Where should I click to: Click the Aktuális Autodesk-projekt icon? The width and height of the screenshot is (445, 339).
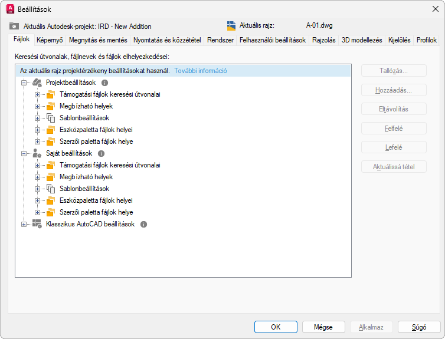14,26
